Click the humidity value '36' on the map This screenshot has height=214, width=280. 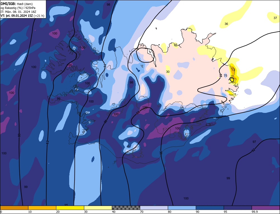(x=226, y=24)
